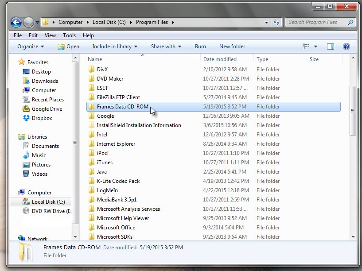
Task: Click the Forward navigation arrow button
Action: coord(29,23)
